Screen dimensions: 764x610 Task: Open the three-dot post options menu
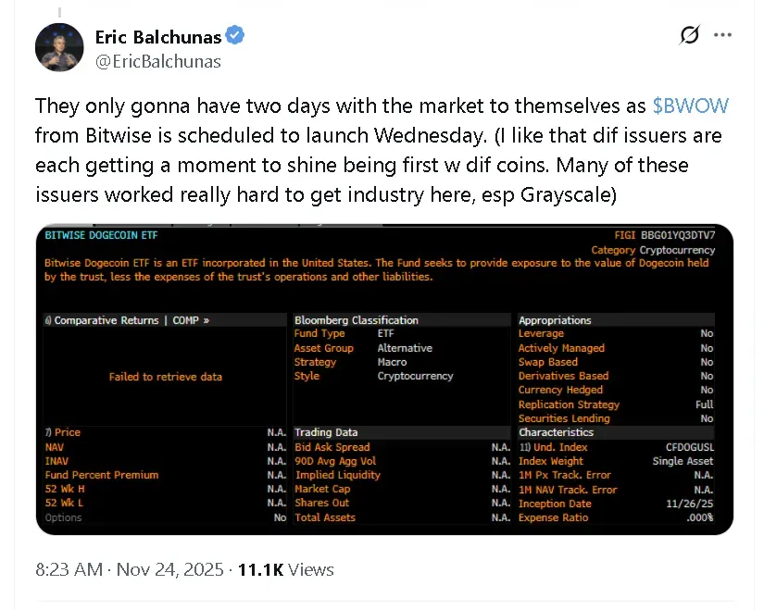pyautogui.click(x=723, y=34)
